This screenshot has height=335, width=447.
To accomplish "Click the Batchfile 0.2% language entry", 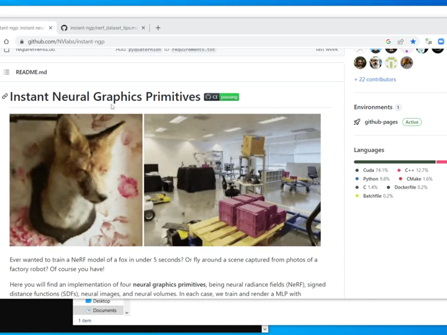I will (x=374, y=196).
